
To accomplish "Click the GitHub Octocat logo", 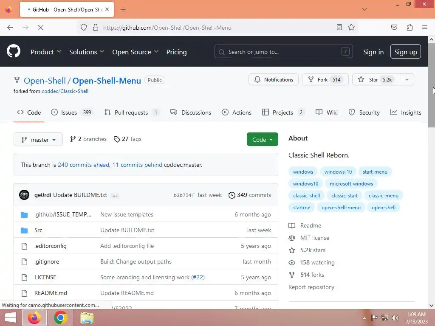I will 13,51.
